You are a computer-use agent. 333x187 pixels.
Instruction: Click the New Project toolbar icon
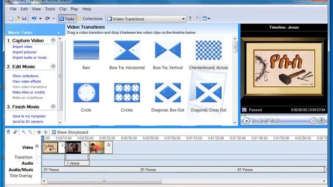(11, 19)
